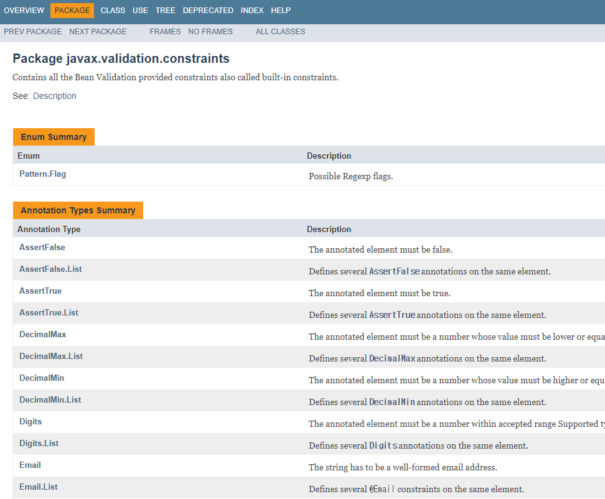Go to the Use page
This screenshot has height=499, width=605.
point(140,11)
